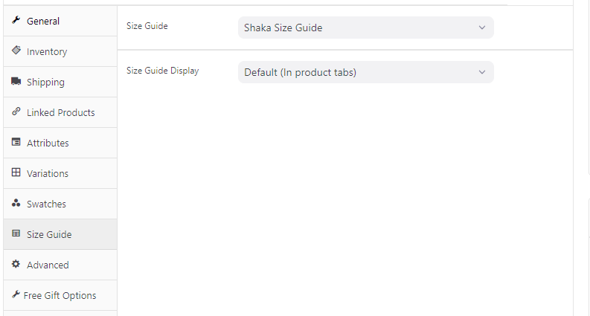Screen dimensions: 590x316
Task: Open the Swatches tab
Action: point(46,204)
